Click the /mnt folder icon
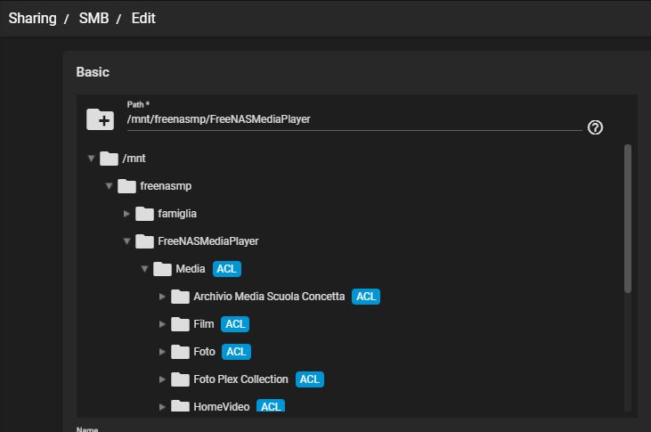Viewport: 651px width, 432px height. 110,159
